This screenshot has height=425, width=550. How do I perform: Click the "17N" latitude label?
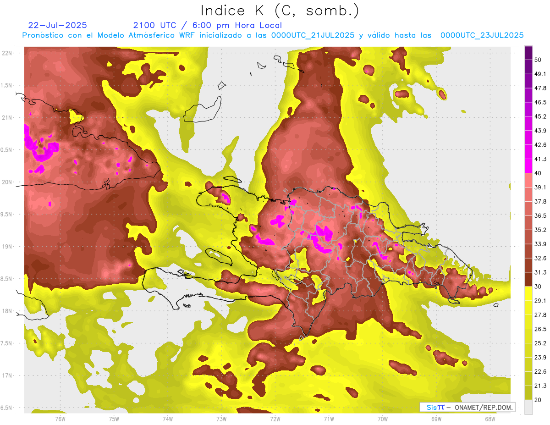(x=7, y=375)
